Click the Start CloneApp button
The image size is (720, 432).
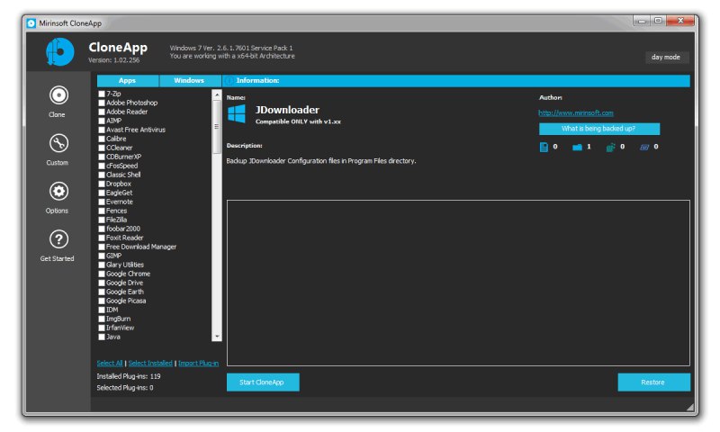[263, 382]
